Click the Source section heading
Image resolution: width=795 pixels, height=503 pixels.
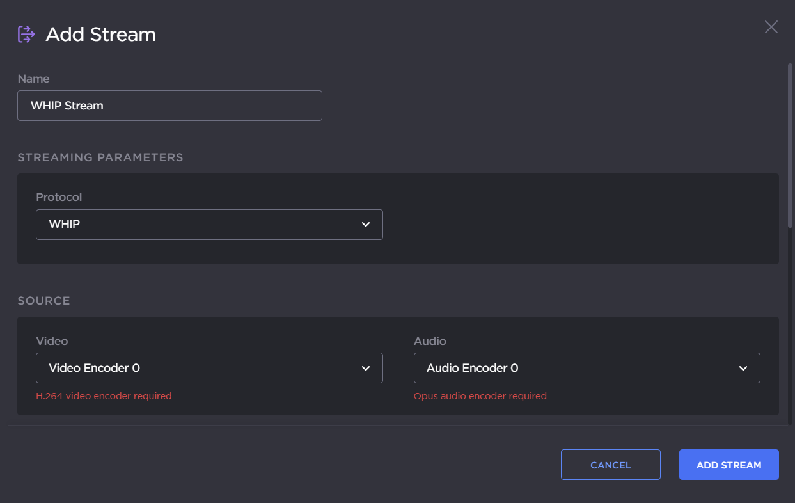coord(43,301)
